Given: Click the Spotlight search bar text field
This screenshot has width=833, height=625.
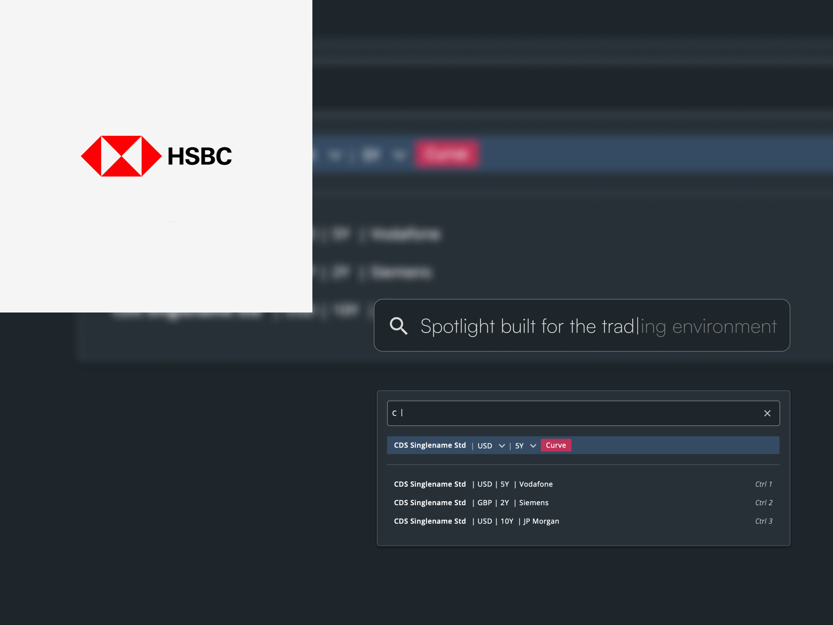Looking at the screenshot, I should (x=582, y=325).
